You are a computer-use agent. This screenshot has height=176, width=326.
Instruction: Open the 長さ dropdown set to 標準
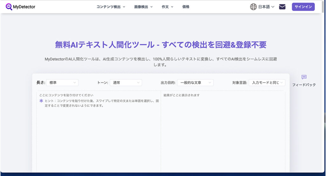tap(62, 82)
